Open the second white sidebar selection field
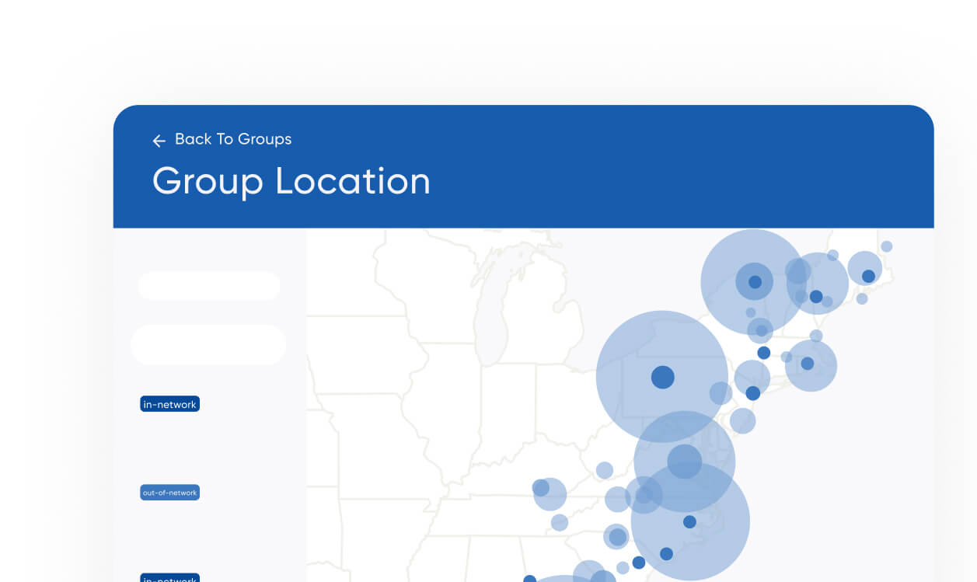Viewport: 977px width, 582px height. [208, 344]
